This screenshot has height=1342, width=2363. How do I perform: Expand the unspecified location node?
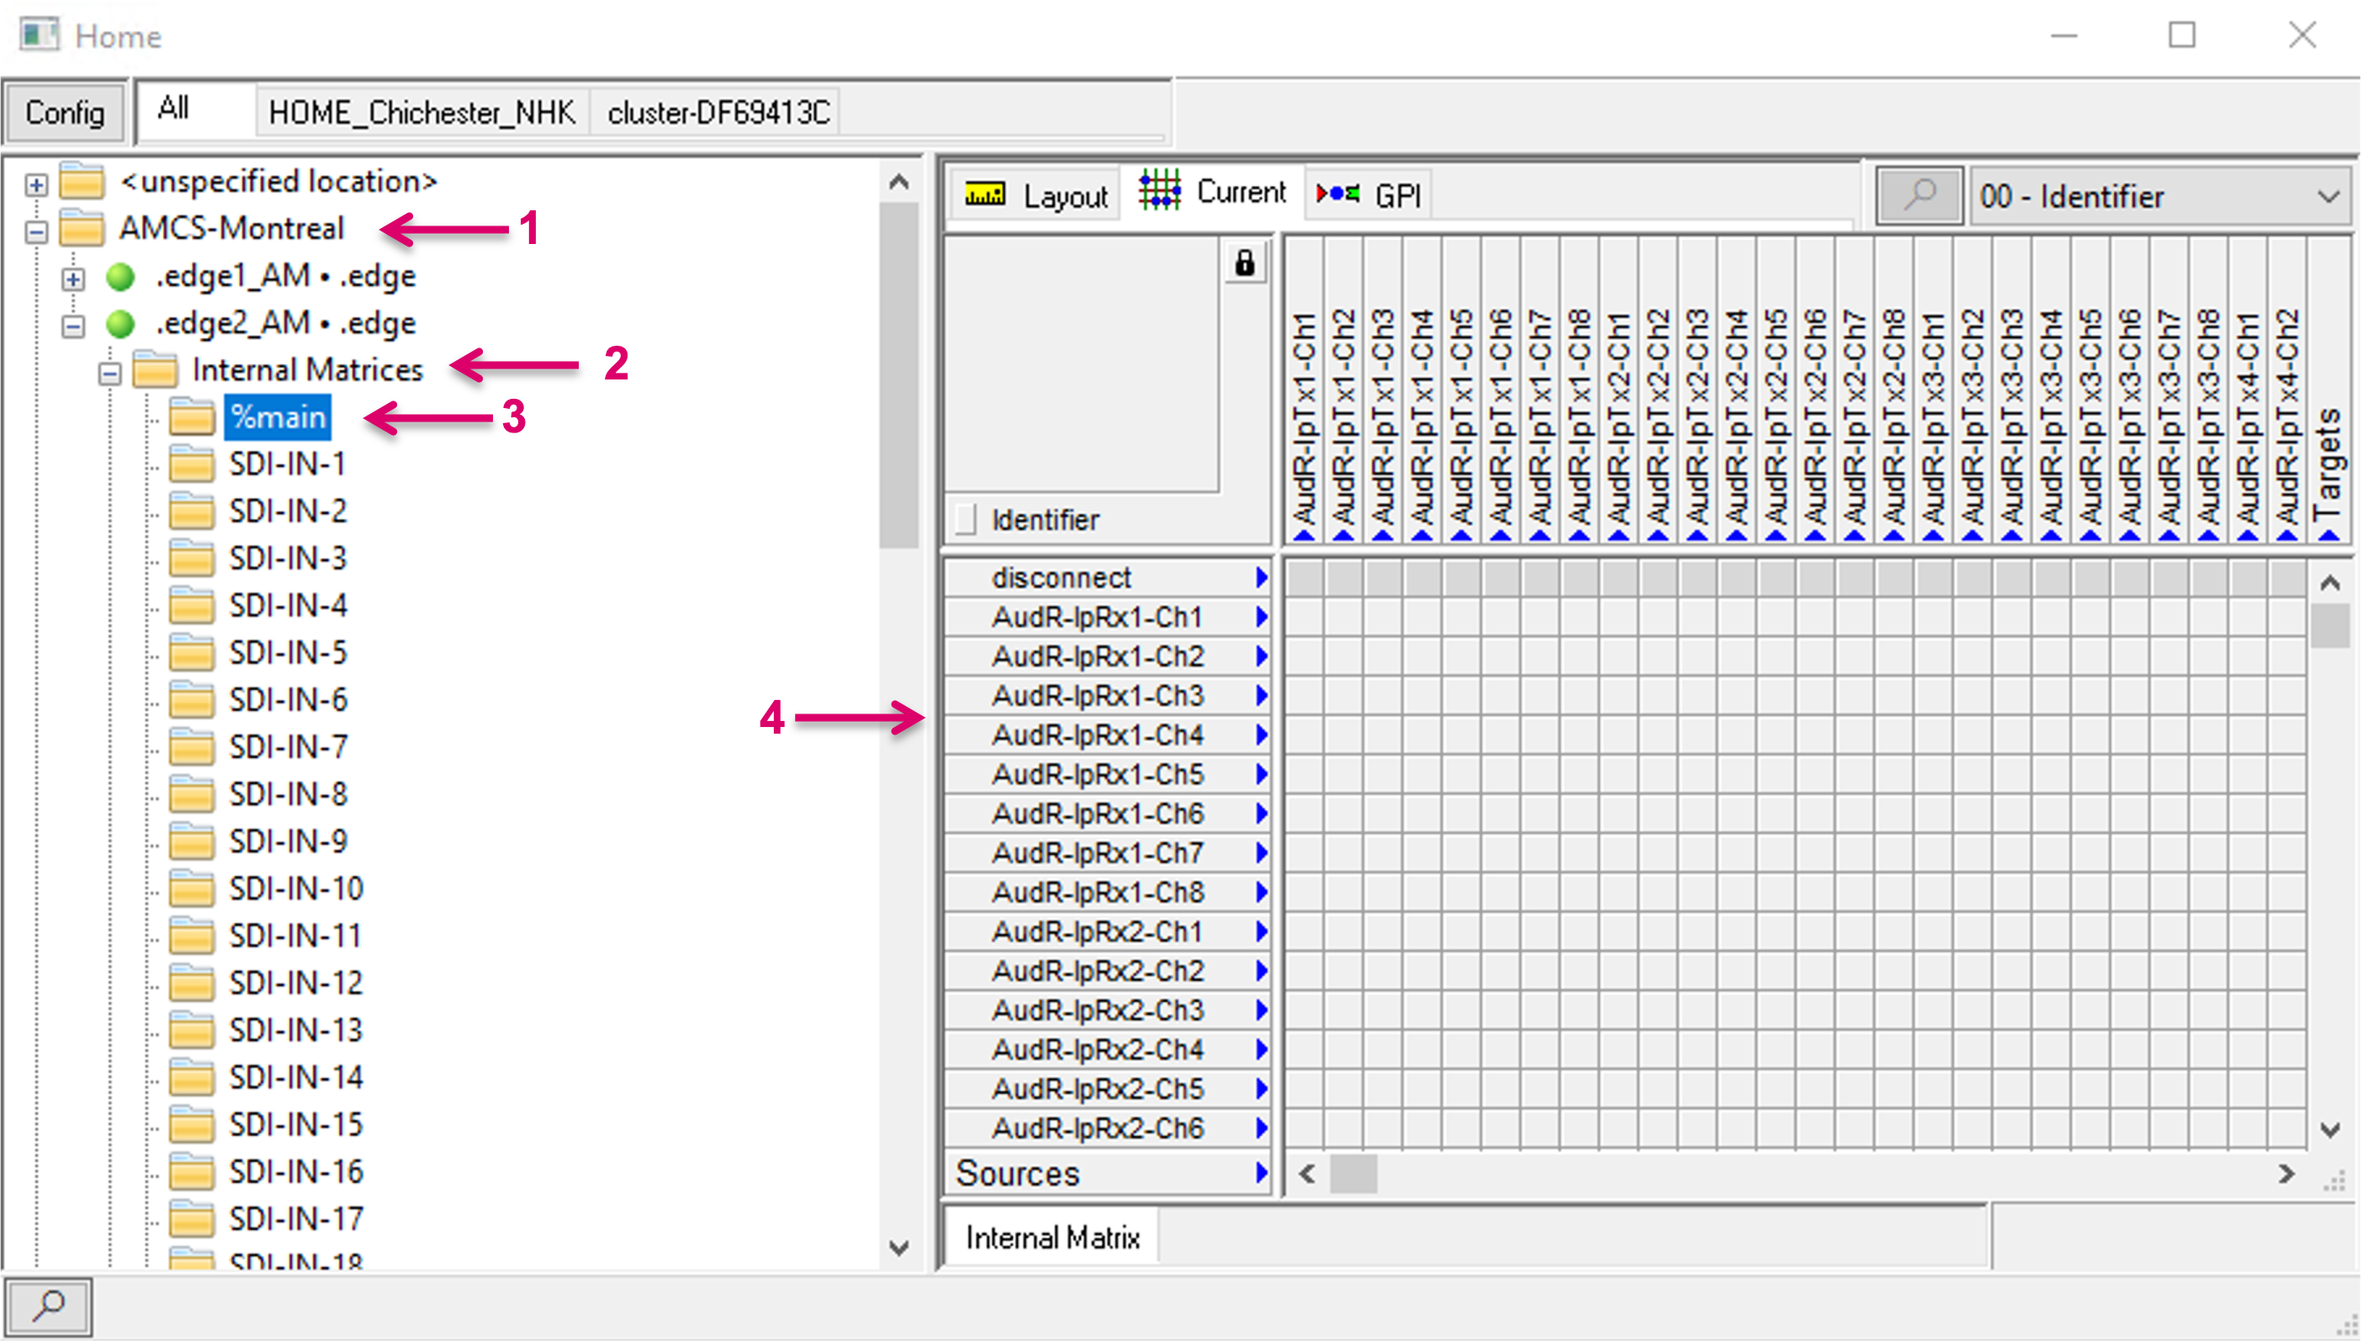(x=36, y=184)
